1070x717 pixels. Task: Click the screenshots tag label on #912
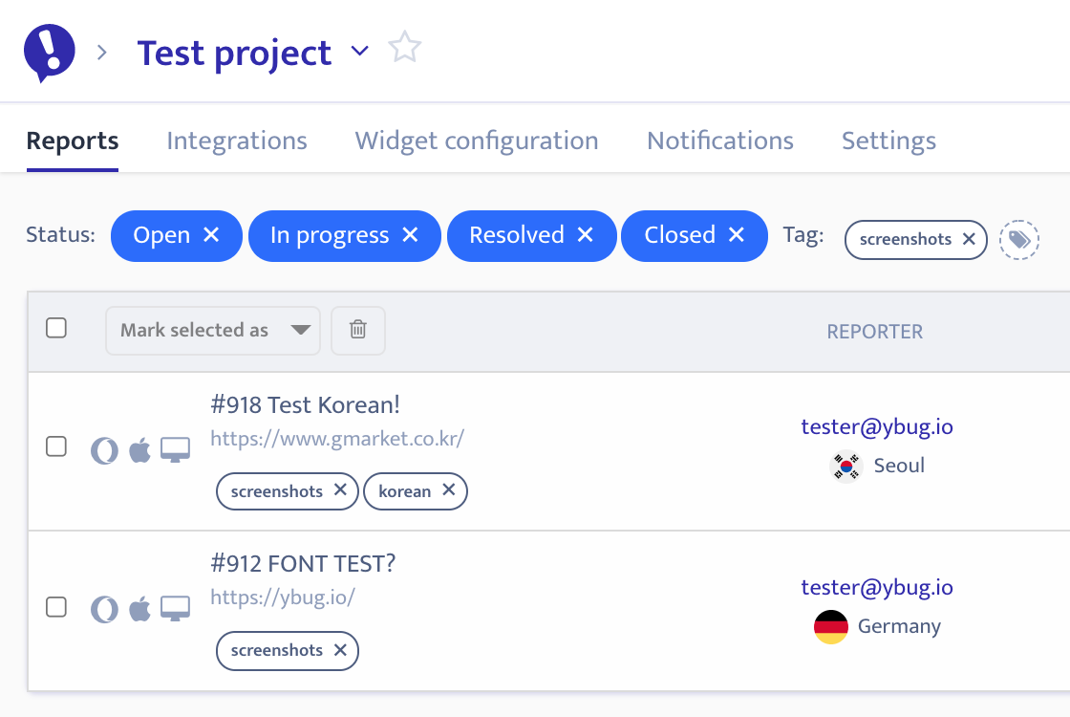(276, 651)
